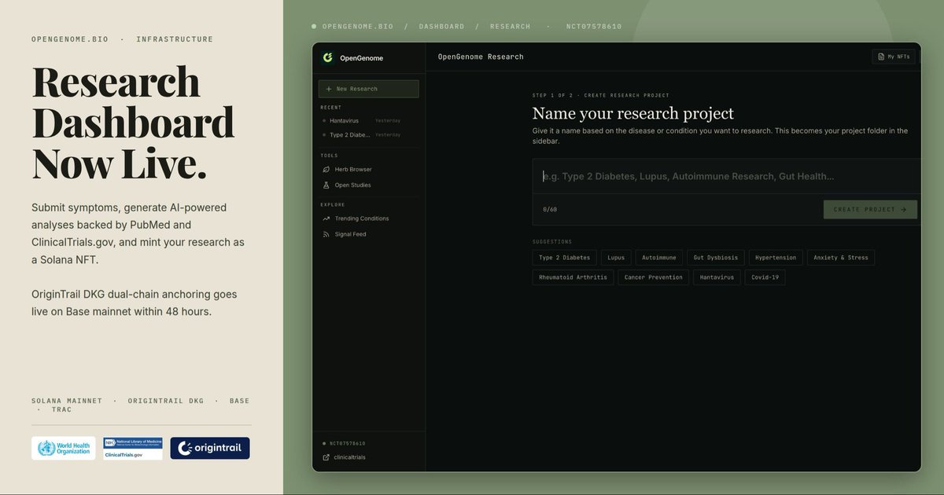The width and height of the screenshot is (944, 495).
Task: Select the Hypertension suggestion chip
Action: point(776,258)
